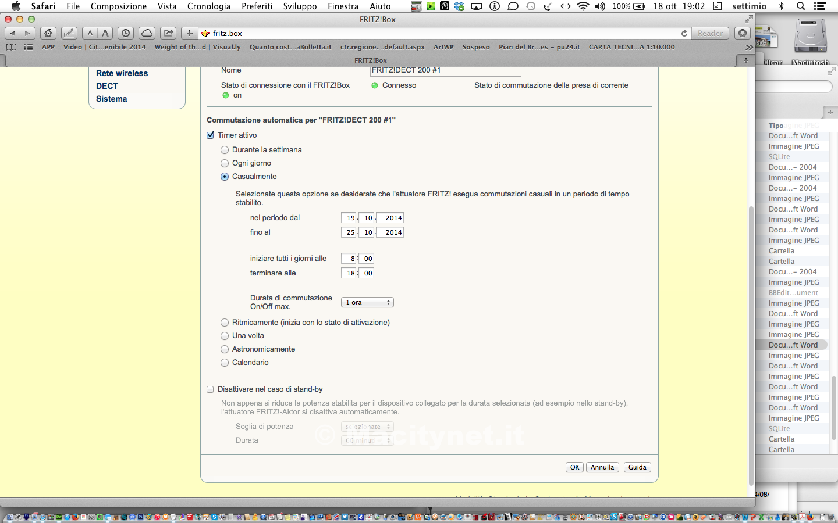Add bookmark with plus beside address bar
The width and height of the screenshot is (838, 523).
(x=190, y=33)
